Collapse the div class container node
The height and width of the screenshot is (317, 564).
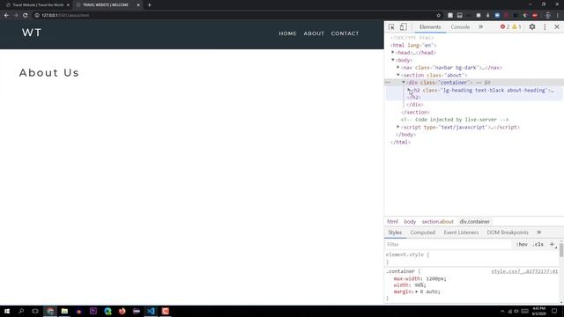404,82
